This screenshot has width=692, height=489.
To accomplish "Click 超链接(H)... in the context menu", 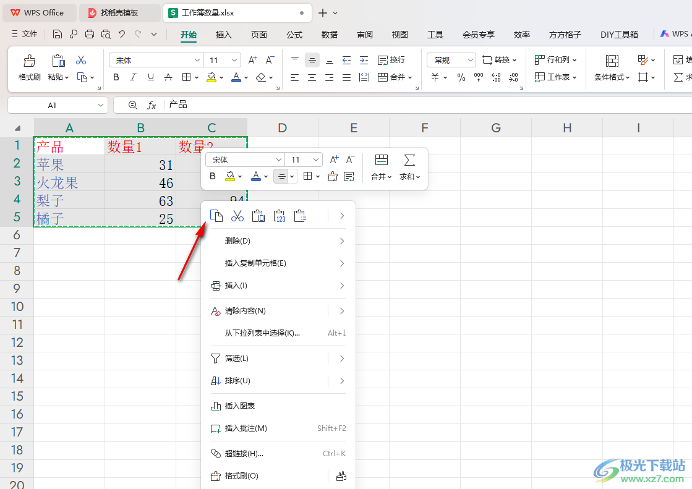I will [244, 454].
